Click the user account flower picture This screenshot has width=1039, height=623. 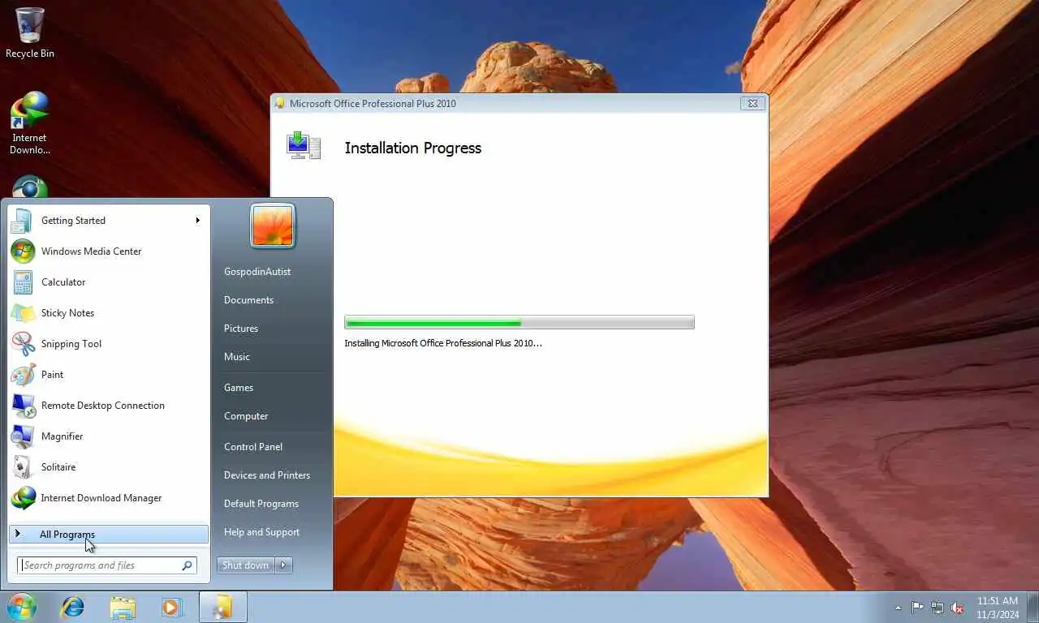(x=273, y=226)
